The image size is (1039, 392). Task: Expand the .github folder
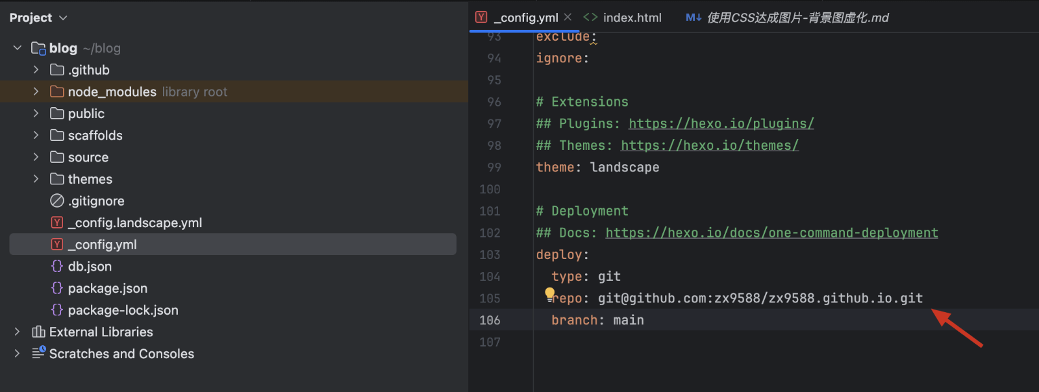tap(36, 69)
